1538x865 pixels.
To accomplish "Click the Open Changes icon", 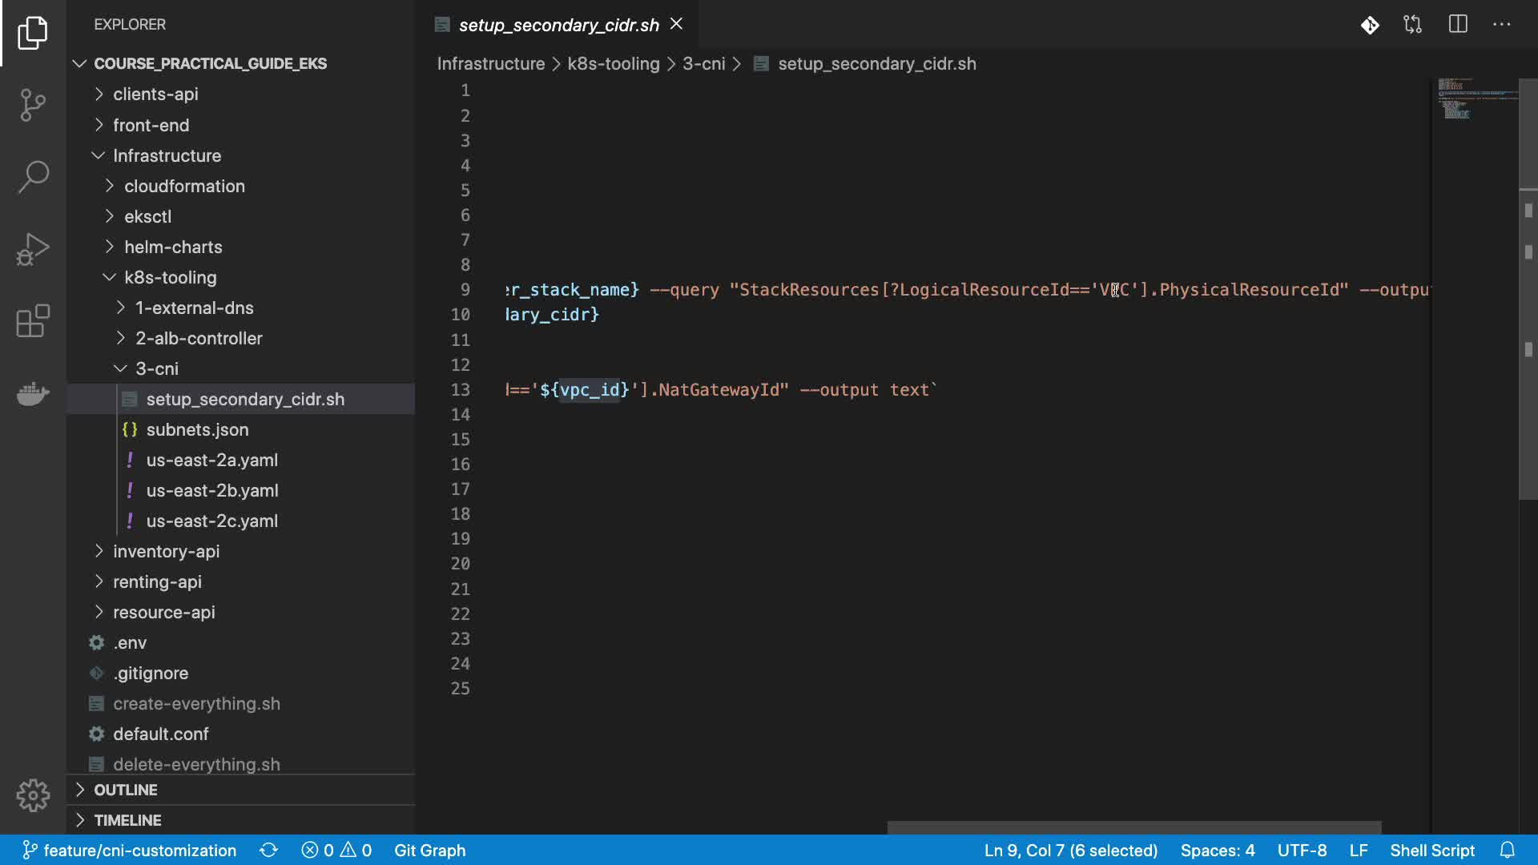I will 1413,25.
